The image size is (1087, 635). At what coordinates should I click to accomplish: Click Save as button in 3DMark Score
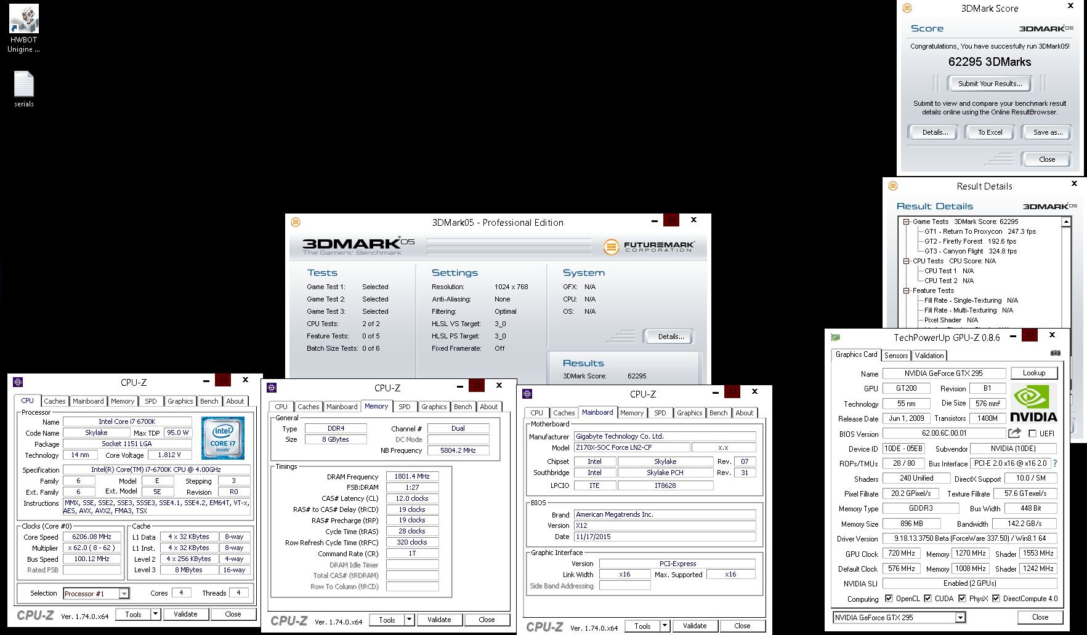(1047, 132)
